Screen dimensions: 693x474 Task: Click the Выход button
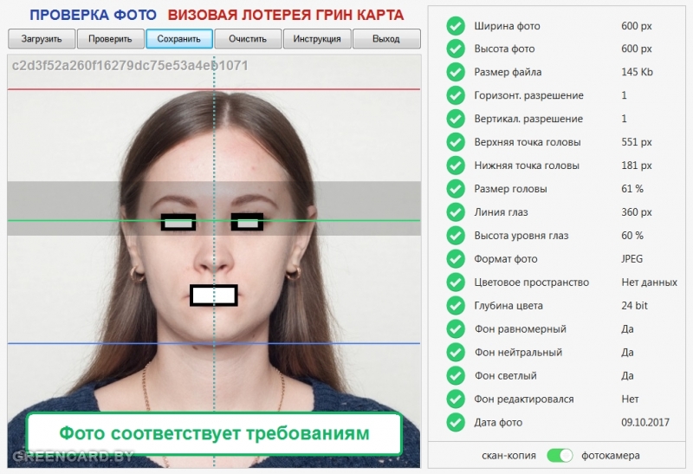[x=386, y=39]
